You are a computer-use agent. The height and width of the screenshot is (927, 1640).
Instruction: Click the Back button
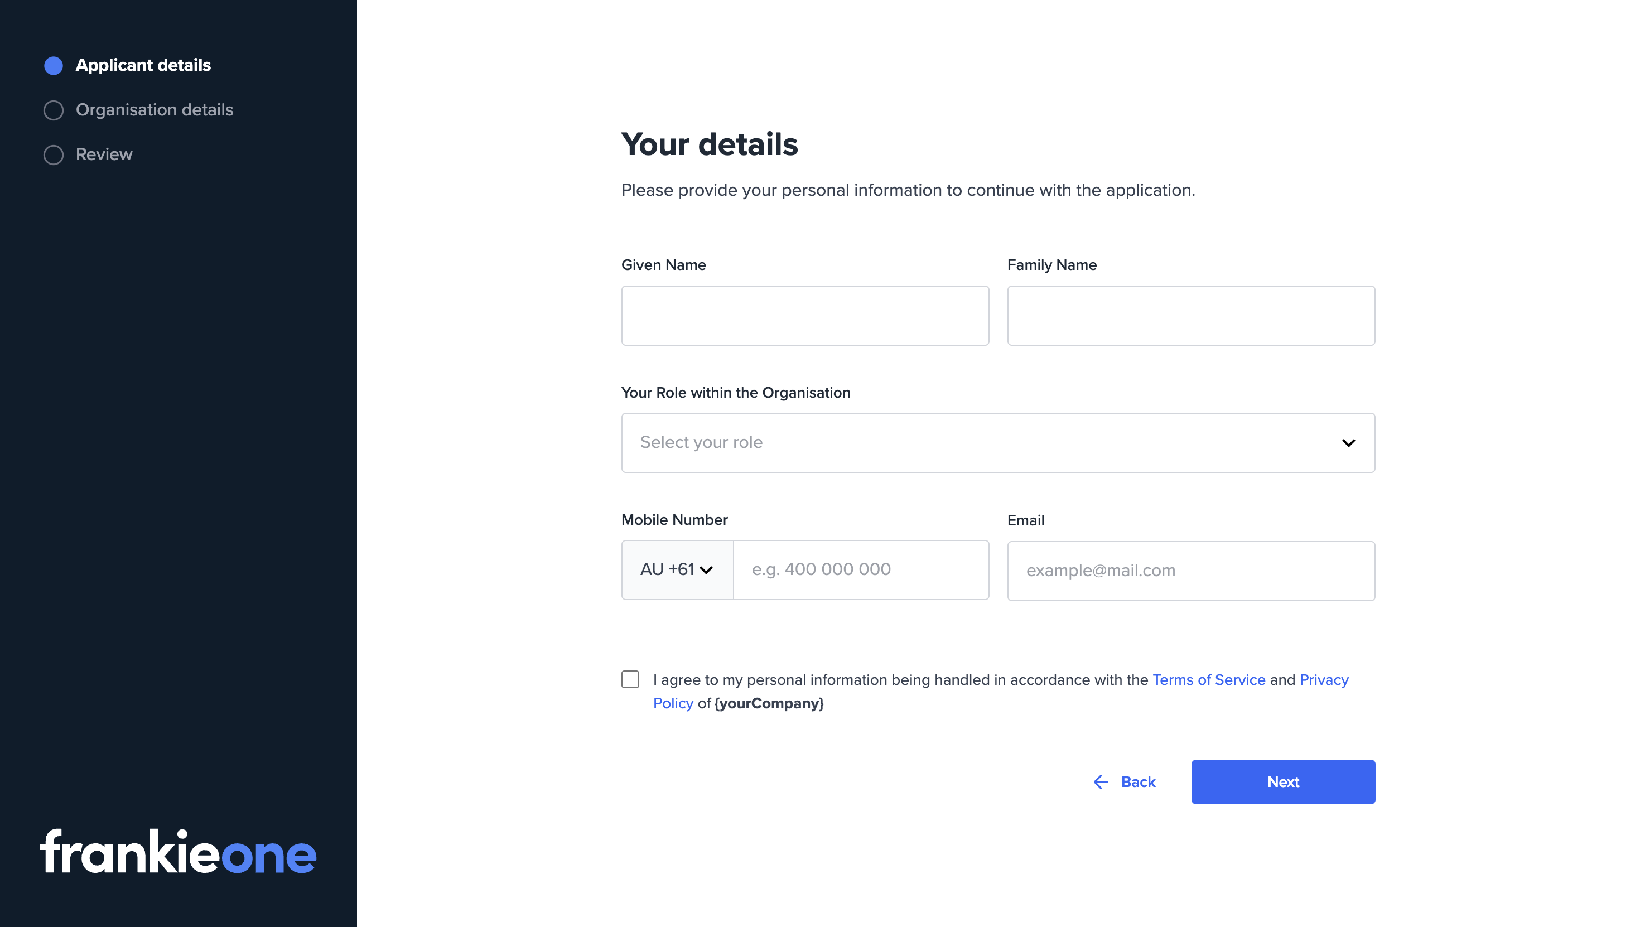pyautogui.click(x=1139, y=782)
